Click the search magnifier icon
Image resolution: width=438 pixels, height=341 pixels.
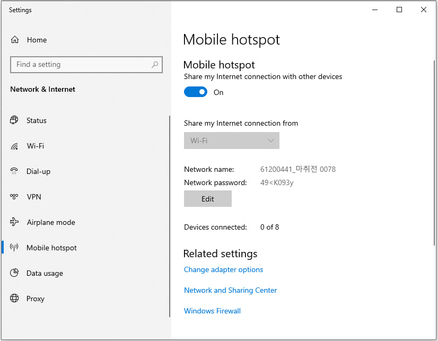155,65
